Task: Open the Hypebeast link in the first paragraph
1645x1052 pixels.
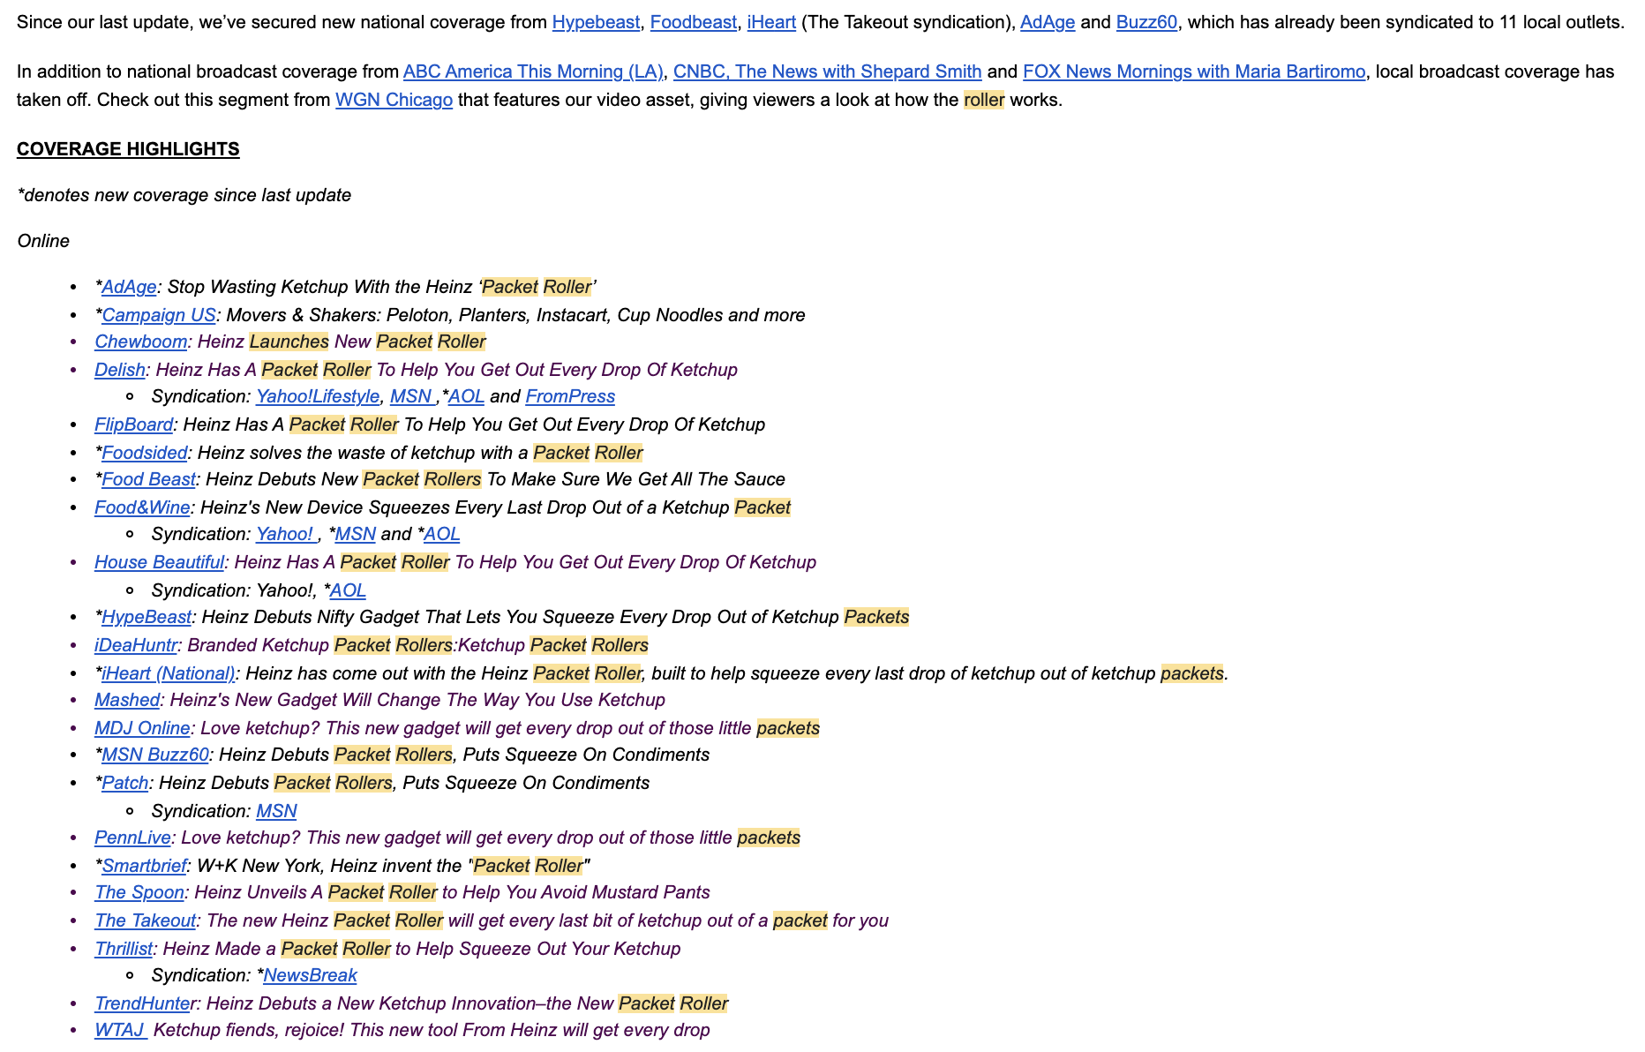Action: tap(596, 22)
